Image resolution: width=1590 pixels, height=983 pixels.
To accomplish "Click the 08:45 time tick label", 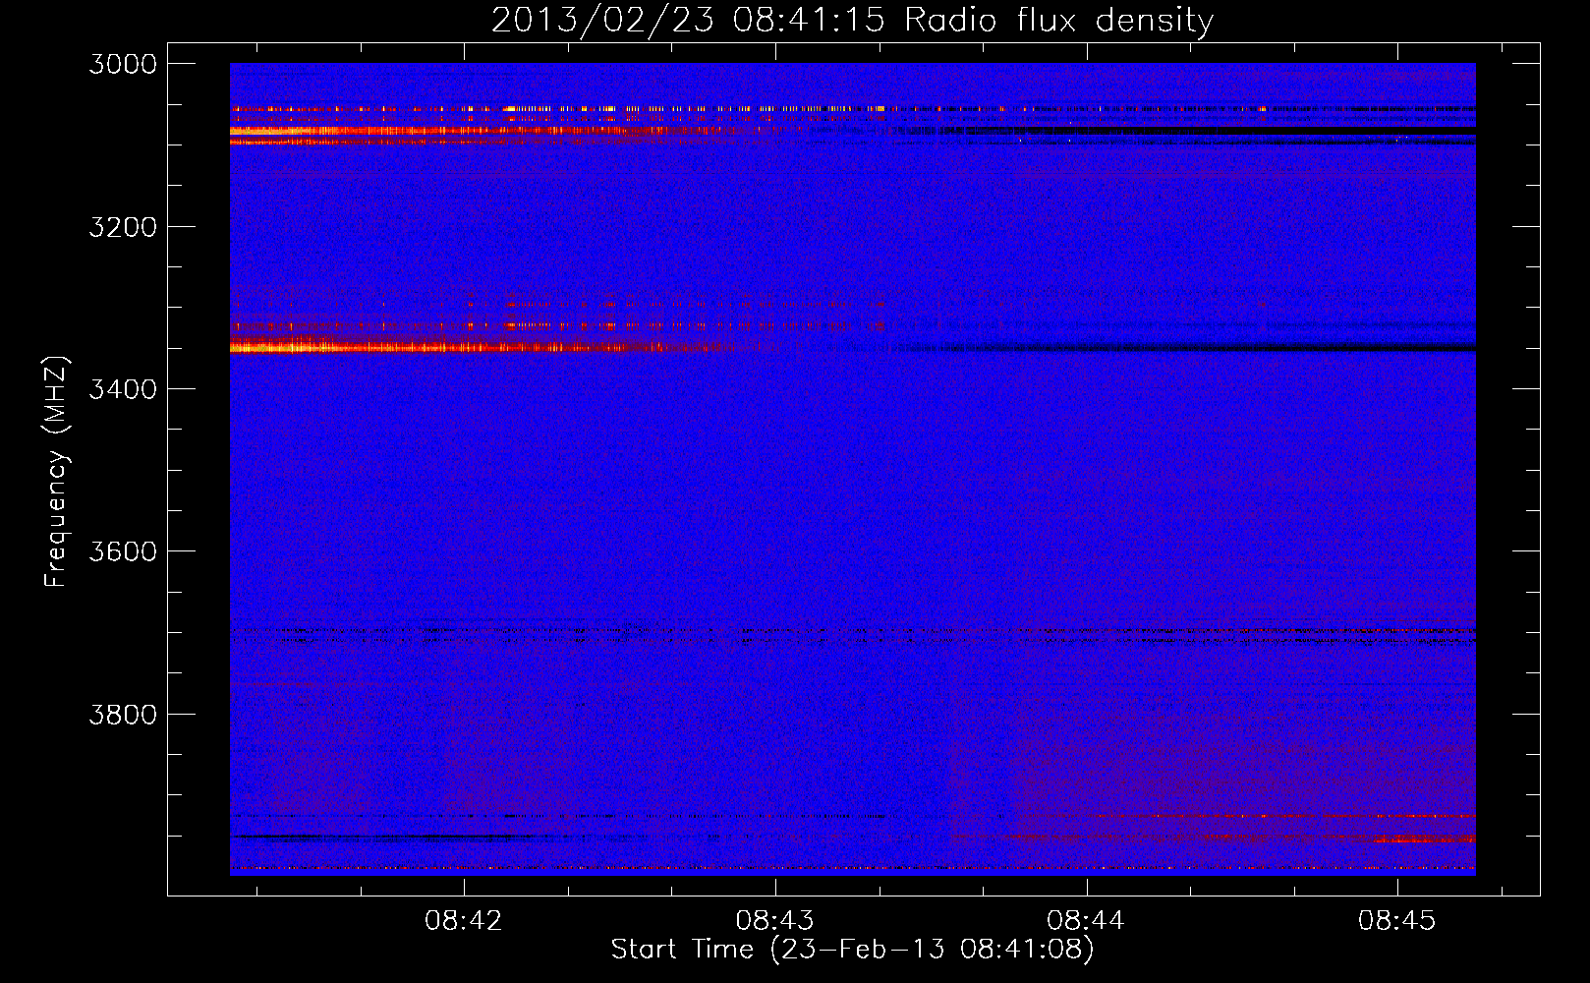I will point(1397,920).
